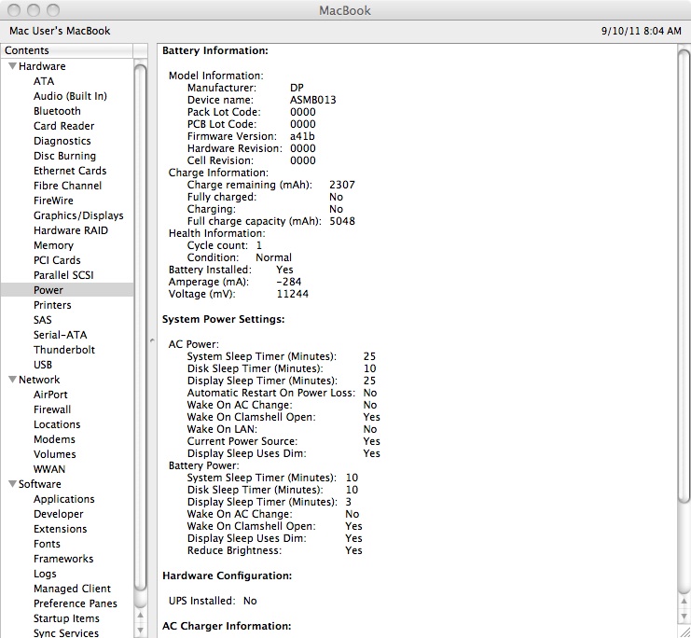The height and width of the screenshot is (638, 691).
Task: Open Sync Services entry
Action: (x=66, y=633)
